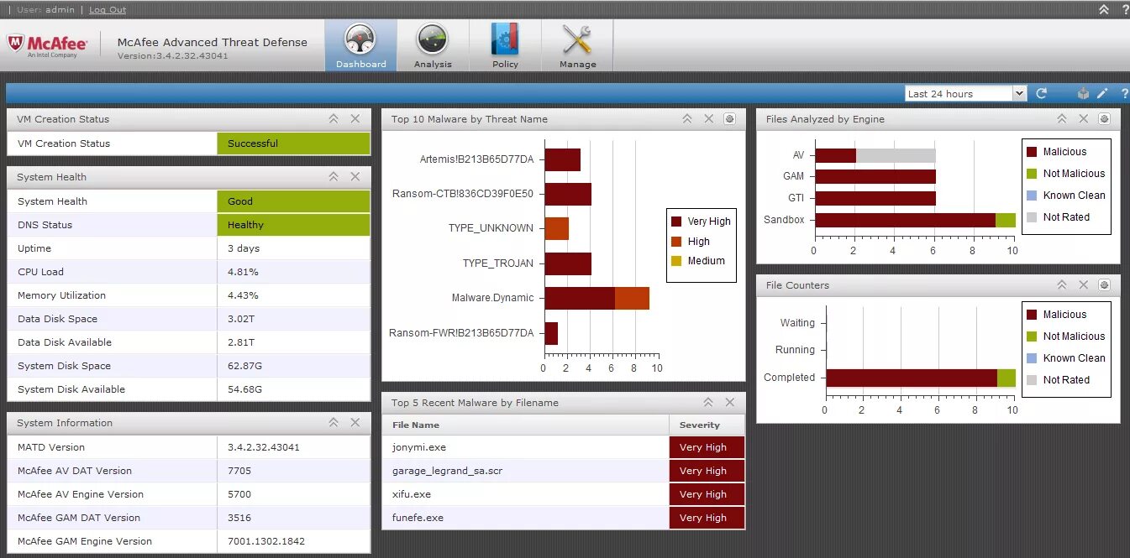Click Not Malicious swatch in Files Analyzed legend
The height and width of the screenshot is (558, 1130).
[x=1032, y=174]
